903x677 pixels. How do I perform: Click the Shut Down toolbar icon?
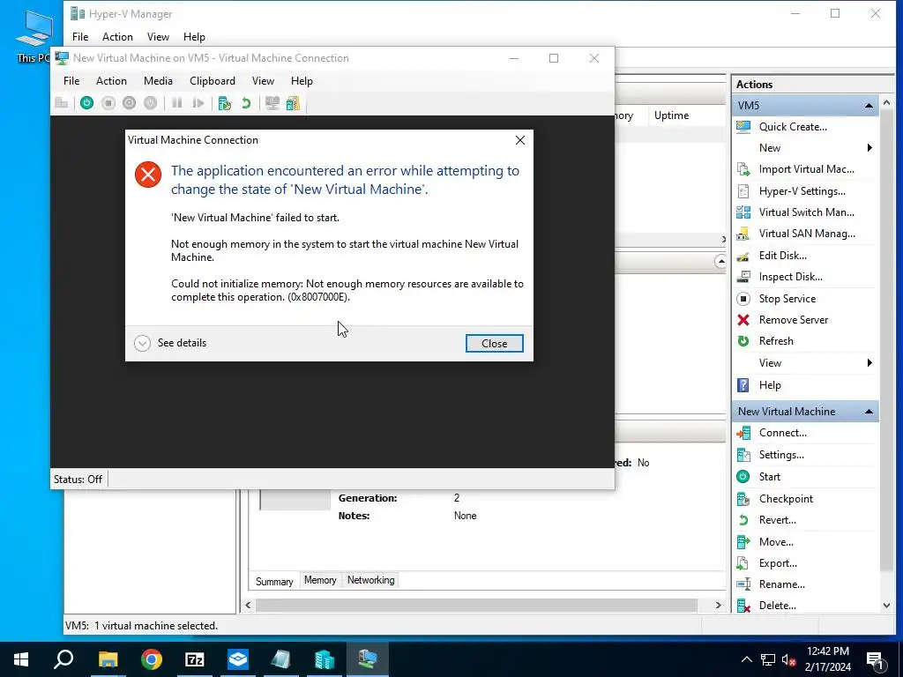pyautogui.click(x=129, y=103)
